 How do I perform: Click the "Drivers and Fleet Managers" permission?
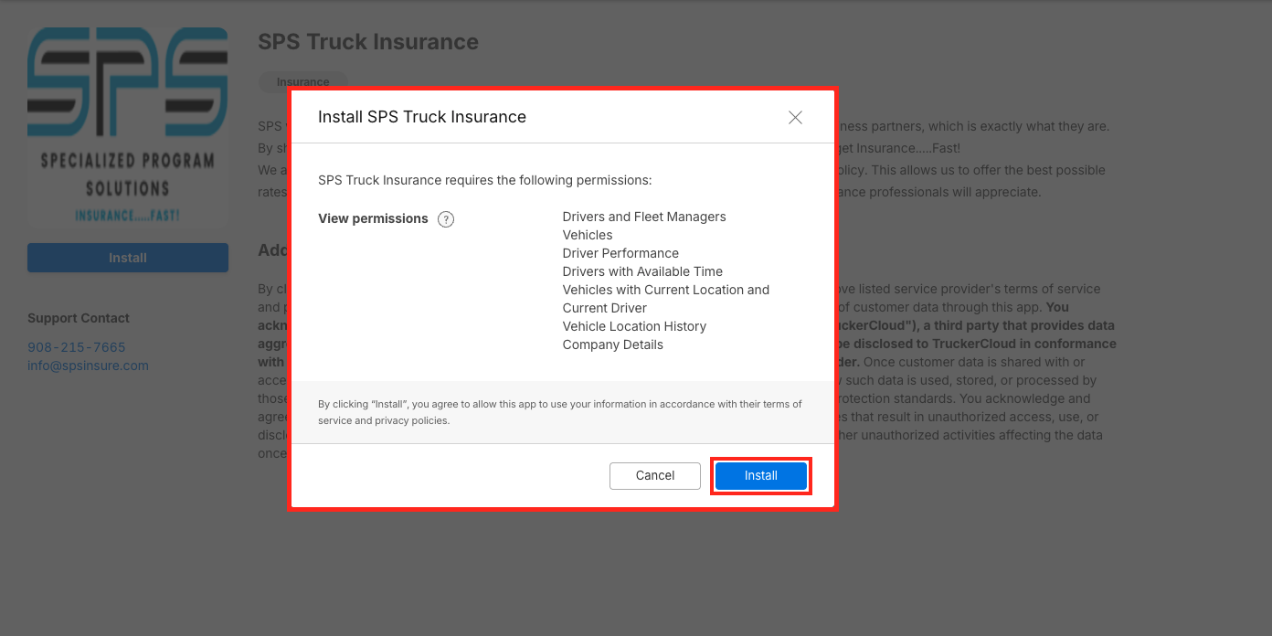click(x=644, y=217)
